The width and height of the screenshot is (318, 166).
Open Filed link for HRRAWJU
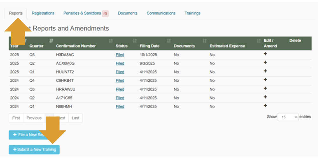(120, 89)
